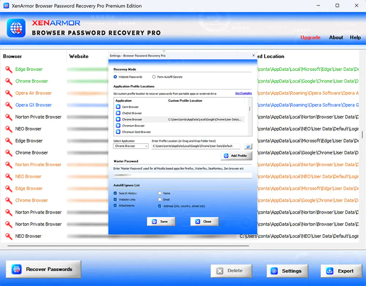The image size is (366, 286).
Task: Click the globe icon on Recover Passwords button
Action: (x=16, y=269)
